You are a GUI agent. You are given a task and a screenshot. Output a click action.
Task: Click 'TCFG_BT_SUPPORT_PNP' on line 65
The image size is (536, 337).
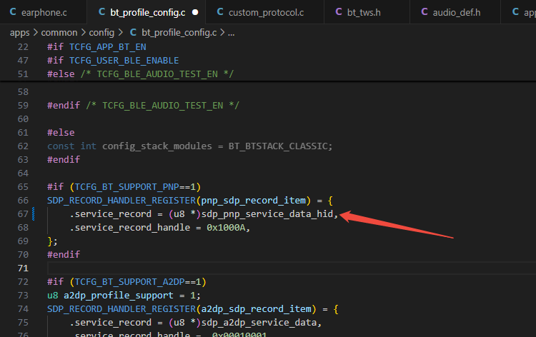126,187
